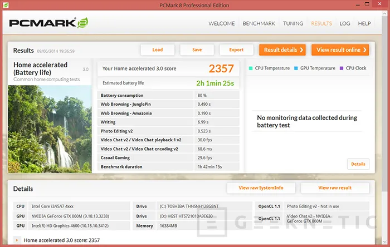Minimize the PCMark 8 window

358,4
